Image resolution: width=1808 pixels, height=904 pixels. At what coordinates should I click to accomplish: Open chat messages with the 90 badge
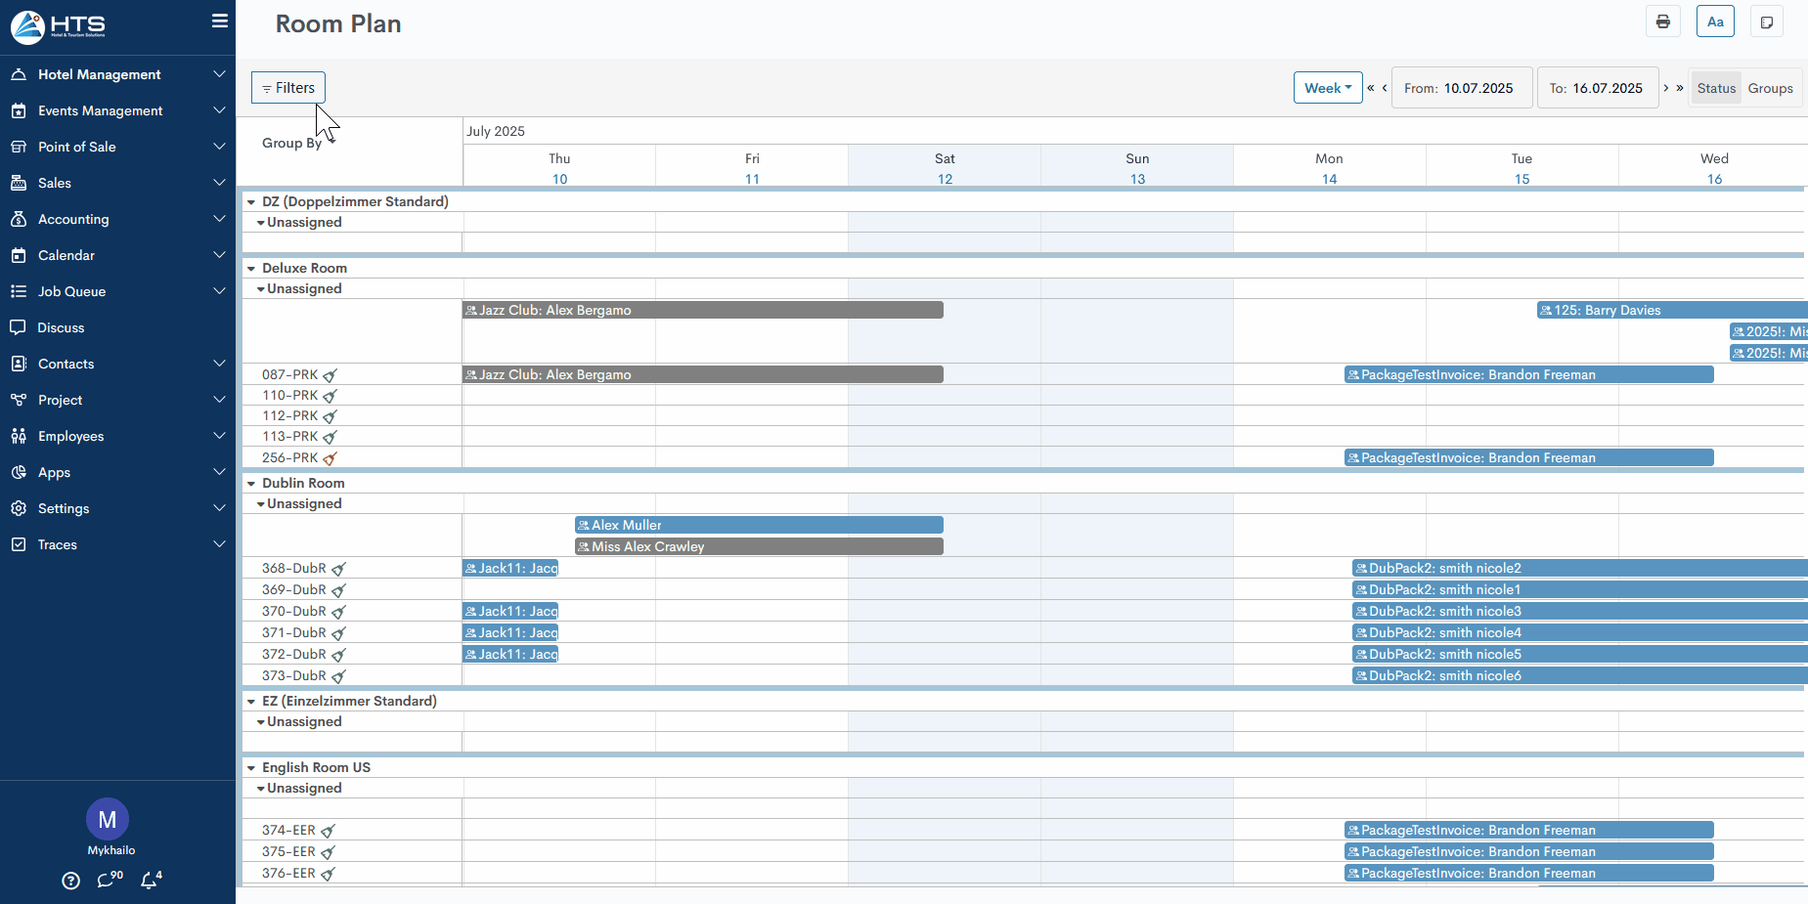108,880
